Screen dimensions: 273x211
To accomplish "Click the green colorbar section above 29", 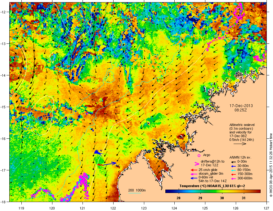I will (200, 191).
